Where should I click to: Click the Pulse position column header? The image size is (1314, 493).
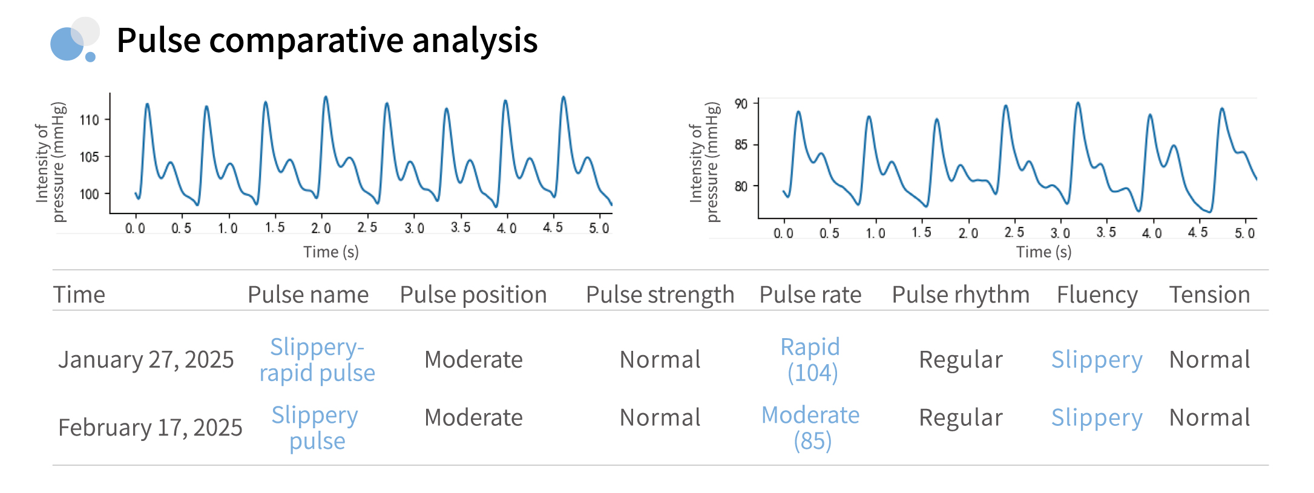click(473, 295)
